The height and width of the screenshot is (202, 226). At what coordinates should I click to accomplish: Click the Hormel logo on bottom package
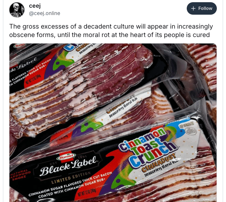[x=66, y=157]
